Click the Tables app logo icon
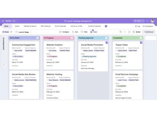The width and height of the screenshot is (157, 118). [x=3, y=21]
